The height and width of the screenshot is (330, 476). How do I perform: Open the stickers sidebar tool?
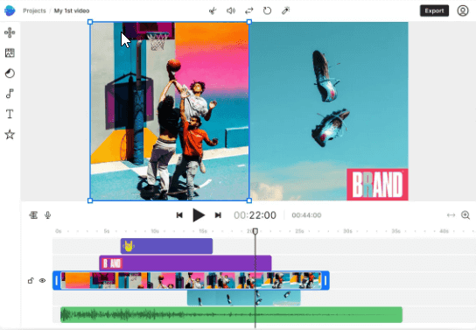coord(10,74)
